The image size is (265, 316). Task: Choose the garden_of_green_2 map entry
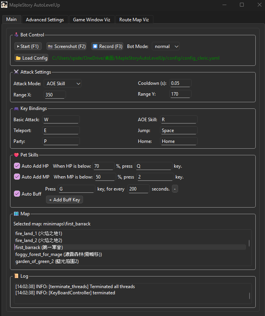pos(47,261)
